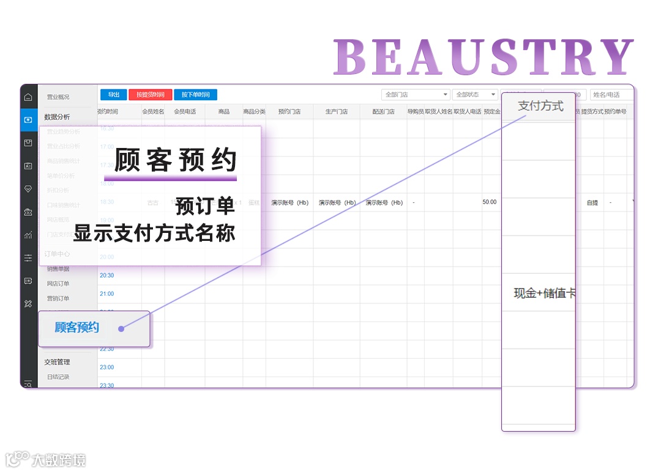Viewport: 661px width, 472px height.
Task: Click the 会员姓名 column header
Action: [153, 111]
